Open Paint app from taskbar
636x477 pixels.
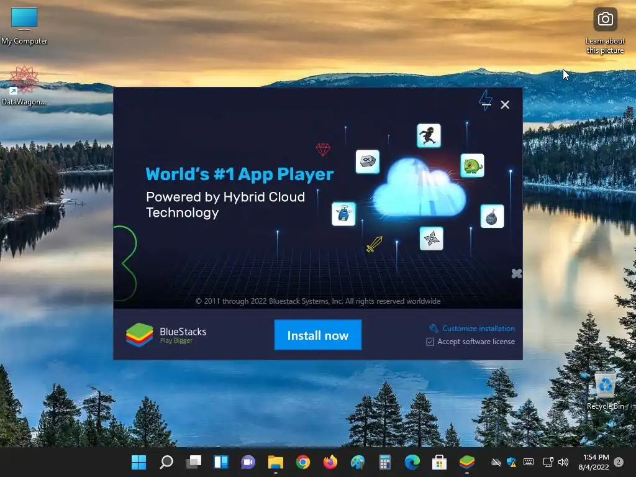pyautogui.click(x=358, y=462)
